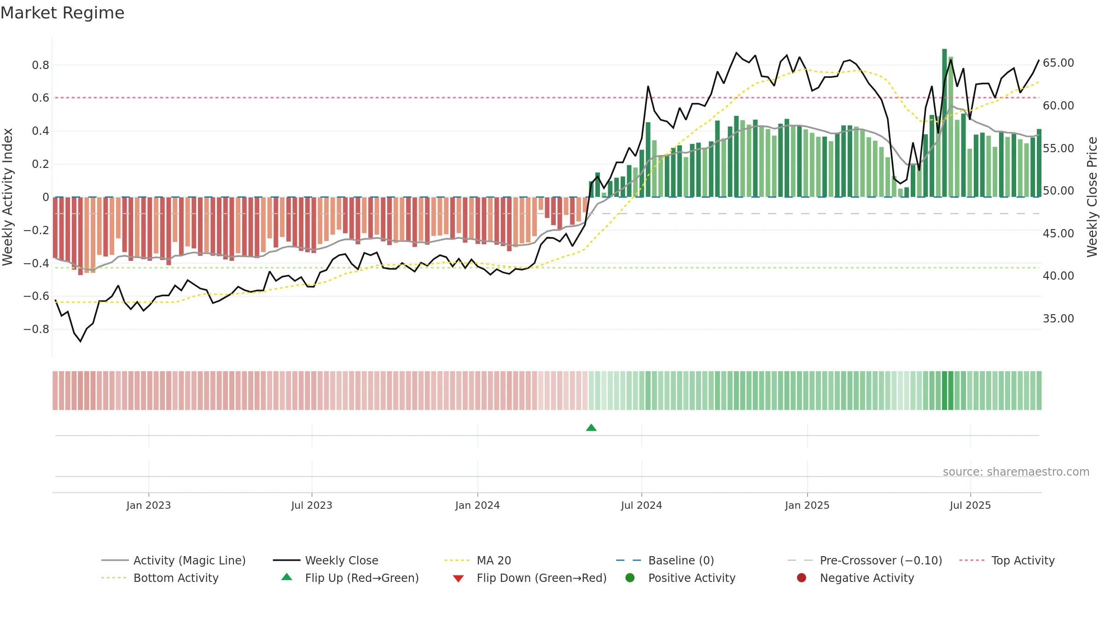Click the Weekly Close Price axis title
Image resolution: width=1105 pixels, height=621 pixels.
1092,197
